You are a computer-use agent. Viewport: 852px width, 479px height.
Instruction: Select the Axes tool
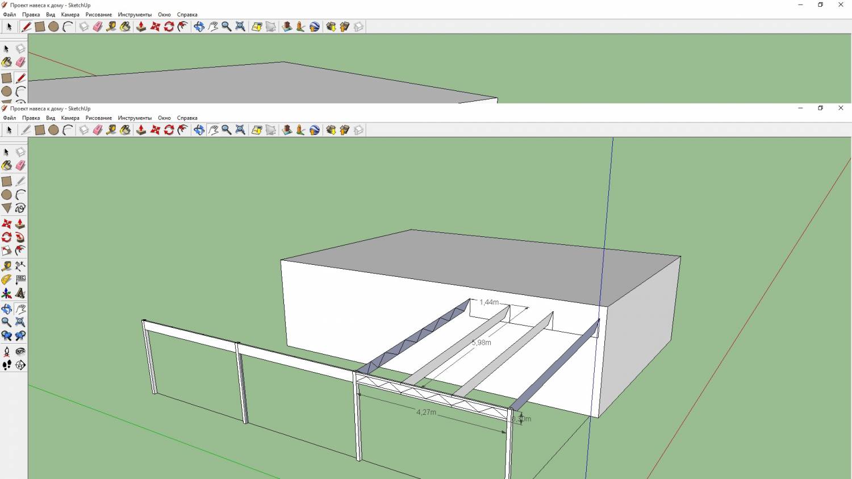[7, 293]
